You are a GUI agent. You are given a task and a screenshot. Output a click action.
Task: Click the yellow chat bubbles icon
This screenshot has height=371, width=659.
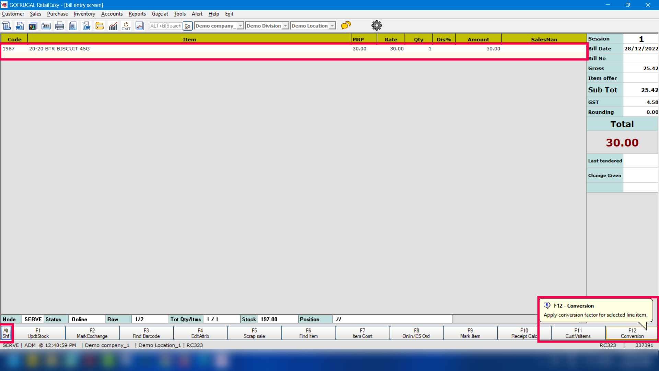[x=346, y=25]
